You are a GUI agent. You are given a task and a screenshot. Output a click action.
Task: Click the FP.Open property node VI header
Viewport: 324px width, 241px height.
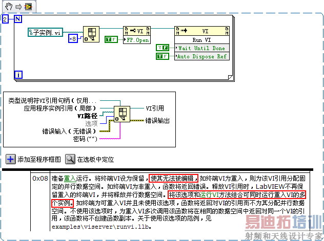pos(137,31)
